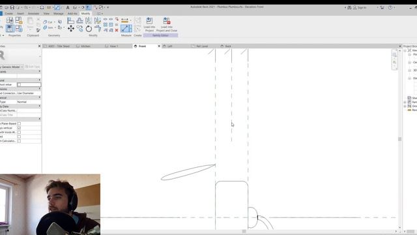Viewport: 417px width, 235px height.
Task: Toggle Thin Lines icon in quick access toolbar
Action: pos(89,7)
